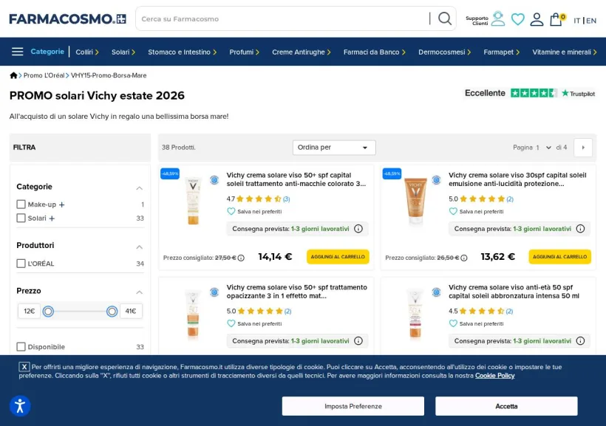Open the Categorie menu label
Viewport: 606px width, 426px height.
pyautogui.click(x=47, y=52)
